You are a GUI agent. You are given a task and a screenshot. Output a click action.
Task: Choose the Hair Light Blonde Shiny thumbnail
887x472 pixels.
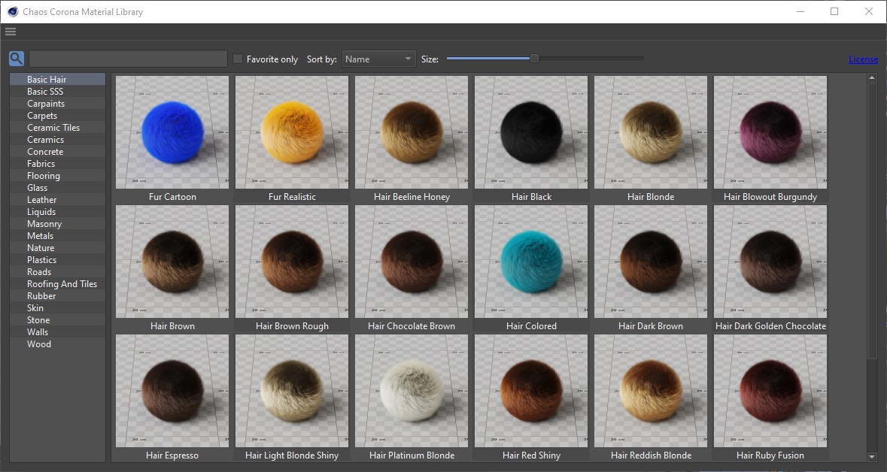click(292, 391)
